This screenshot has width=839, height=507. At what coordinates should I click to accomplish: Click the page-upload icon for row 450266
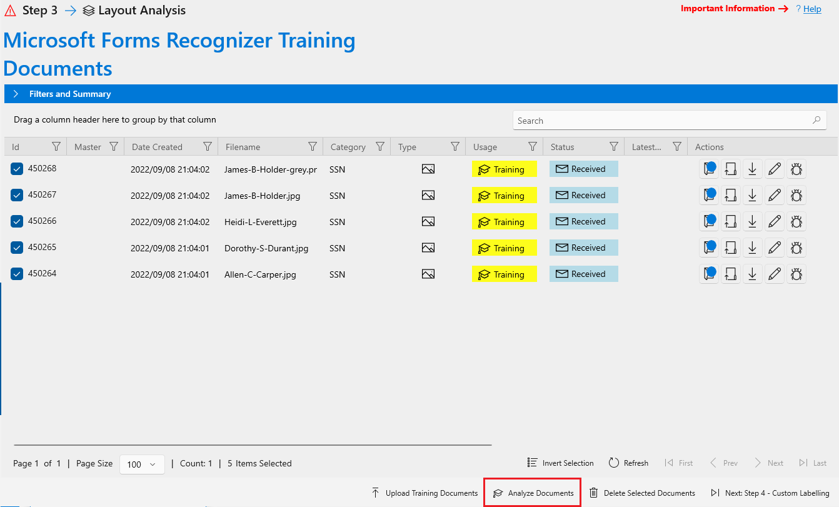[x=731, y=221]
